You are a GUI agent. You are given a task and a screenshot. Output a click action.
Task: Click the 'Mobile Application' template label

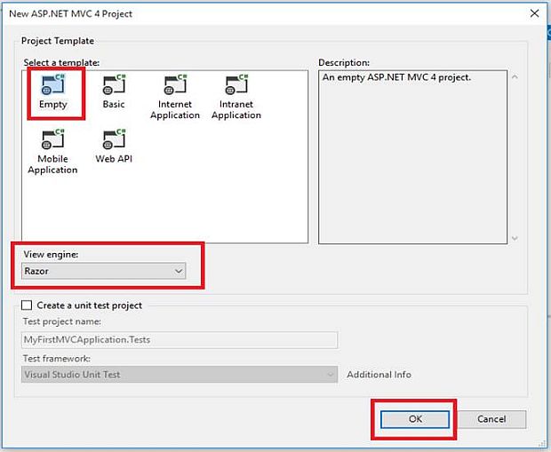click(x=52, y=164)
